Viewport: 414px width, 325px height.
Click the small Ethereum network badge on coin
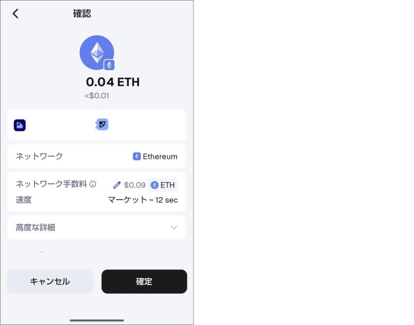coord(109,65)
